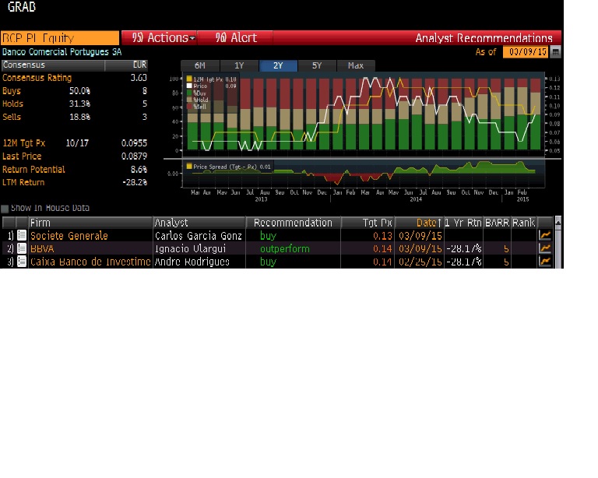Open the report document icon for Societe Generale
The width and height of the screenshot is (598, 478).
(x=22, y=236)
